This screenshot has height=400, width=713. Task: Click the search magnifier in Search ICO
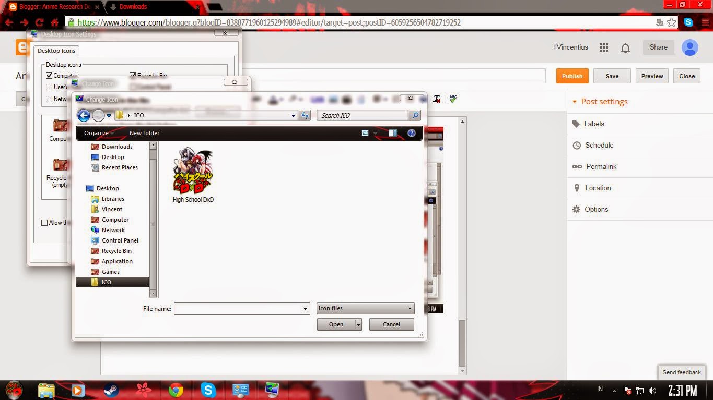[415, 115]
